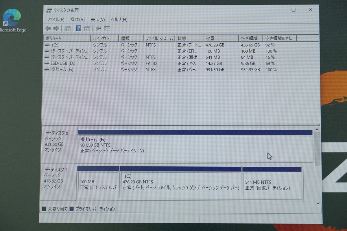
Task: Click the drive icon of the EFI 100 MB row
Action: (x=47, y=51)
